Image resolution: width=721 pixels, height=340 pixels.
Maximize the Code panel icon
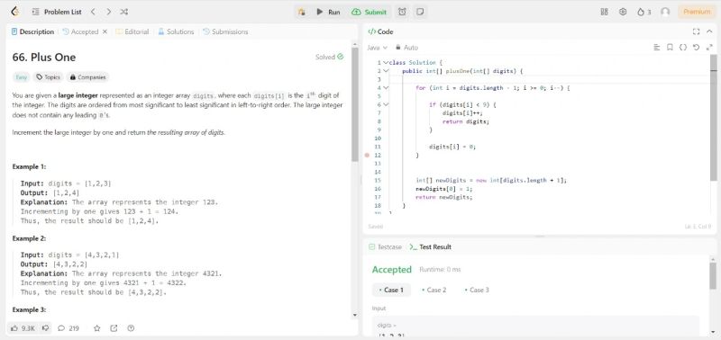click(x=696, y=31)
